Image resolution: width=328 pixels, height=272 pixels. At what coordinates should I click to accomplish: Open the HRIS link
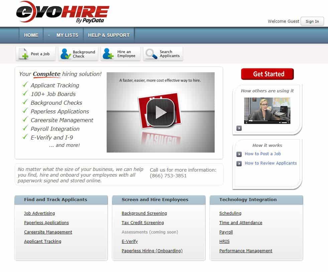pyautogui.click(x=224, y=242)
